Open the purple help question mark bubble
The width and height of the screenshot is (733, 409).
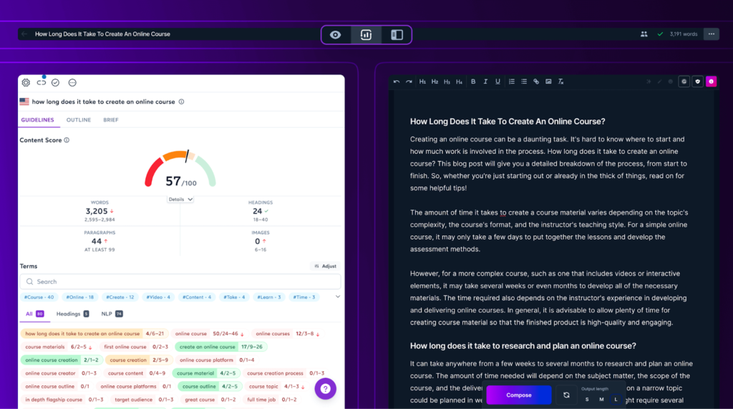[x=325, y=389]
